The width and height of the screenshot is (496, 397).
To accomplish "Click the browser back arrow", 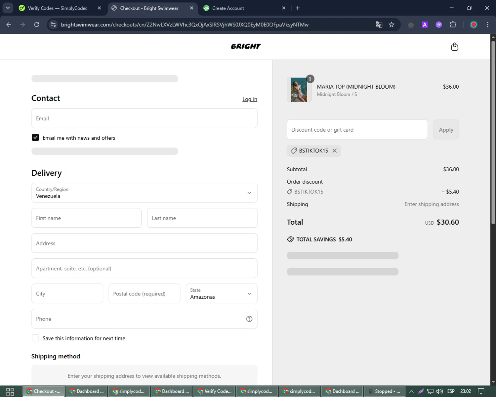I will [9, 24].
